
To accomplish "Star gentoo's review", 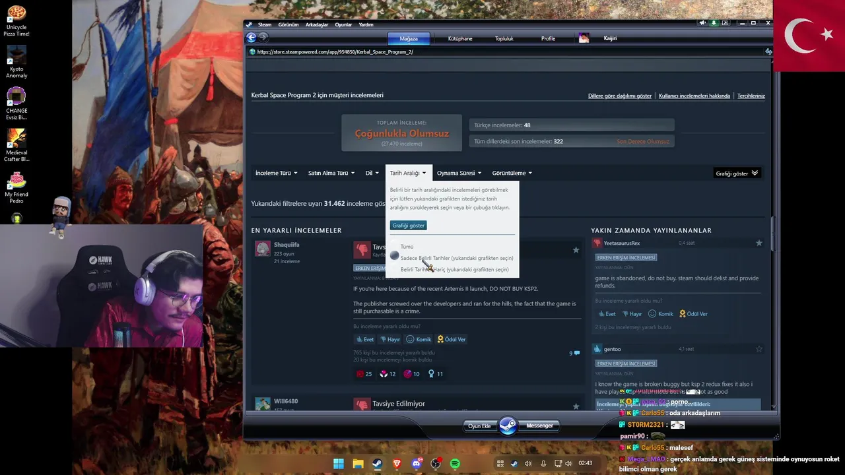I will [x=759, y=349].
